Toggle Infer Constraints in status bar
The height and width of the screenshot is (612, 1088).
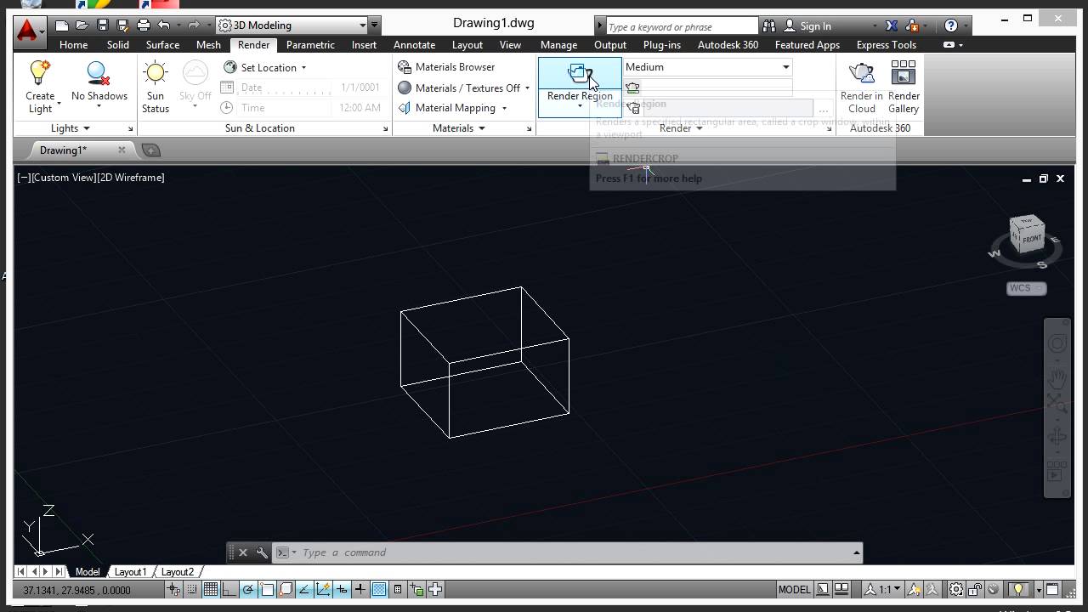tap(174, 589)
